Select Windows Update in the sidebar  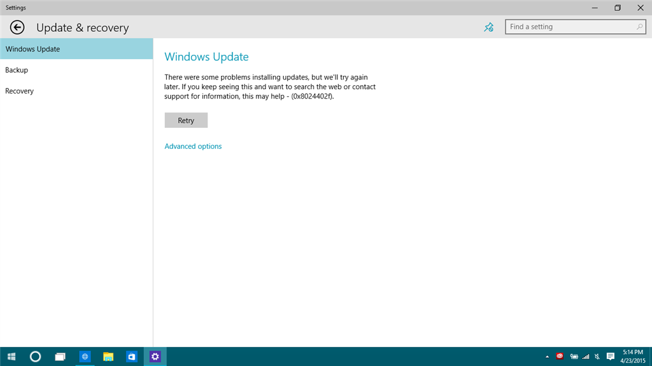(76, 48)
